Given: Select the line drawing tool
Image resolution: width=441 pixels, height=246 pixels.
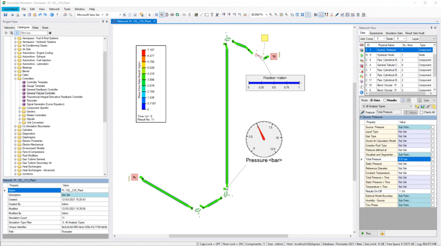Looking at the screenshot, I should tap(201, 15).
